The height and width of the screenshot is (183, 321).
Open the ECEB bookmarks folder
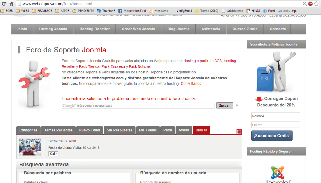pyautogui.click(x=6, y=11)
